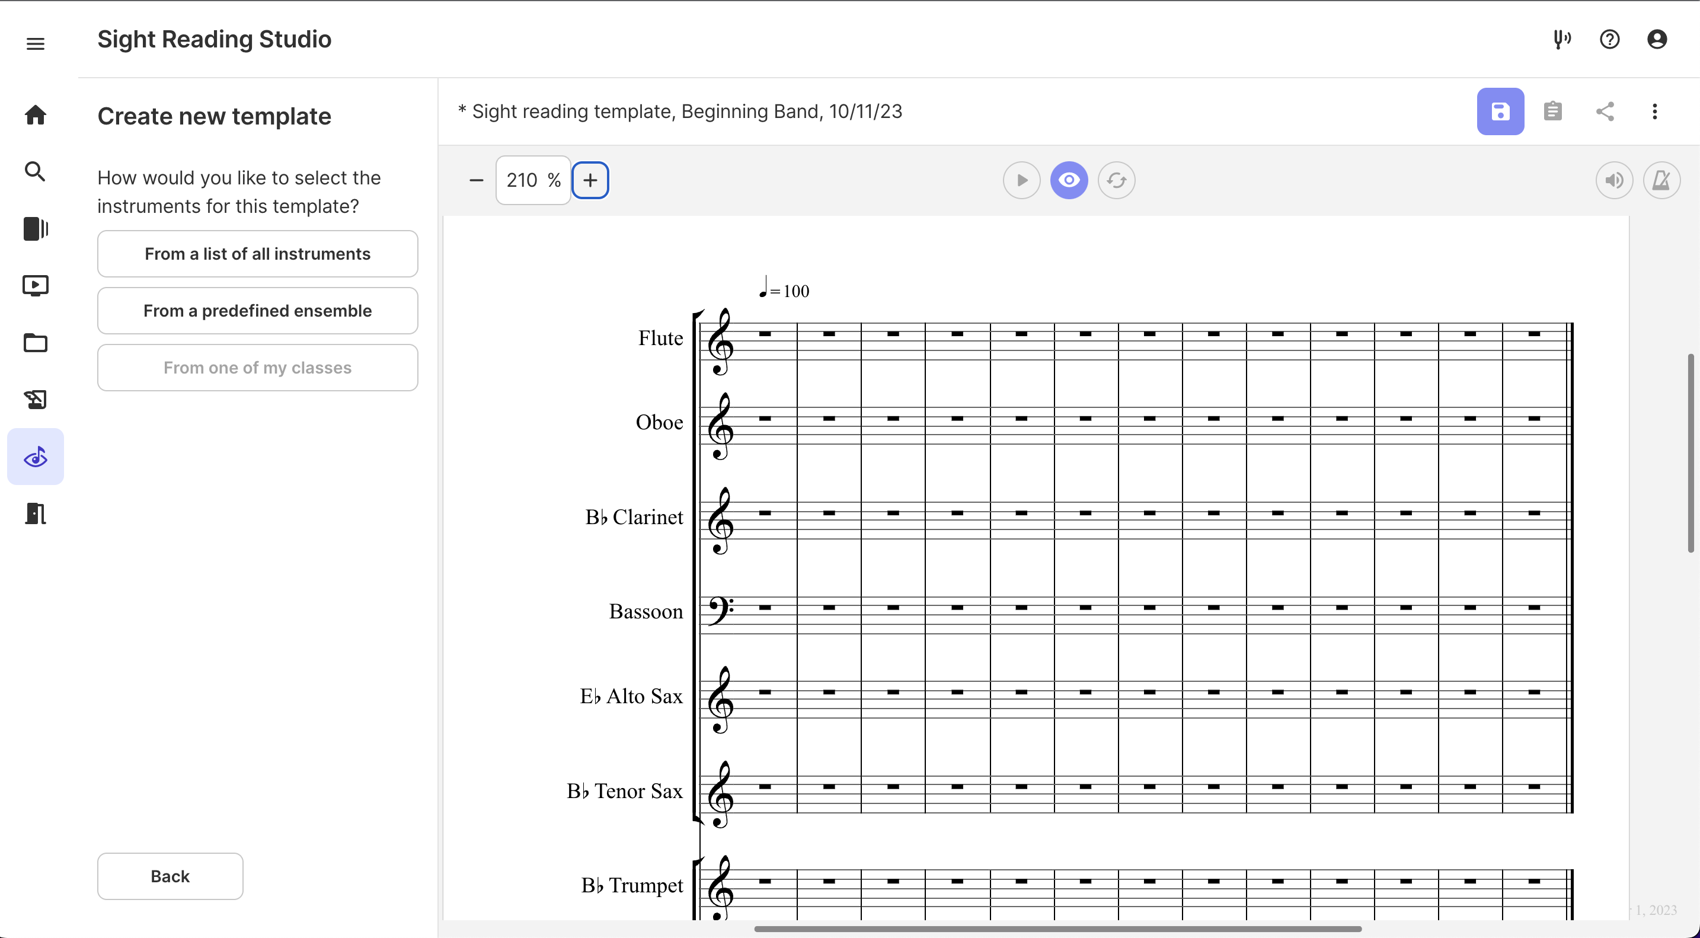Open the composing quill tool
The width and height of the screenshot is (1700, 938).
pyautogui.click(x=35, y=400)
